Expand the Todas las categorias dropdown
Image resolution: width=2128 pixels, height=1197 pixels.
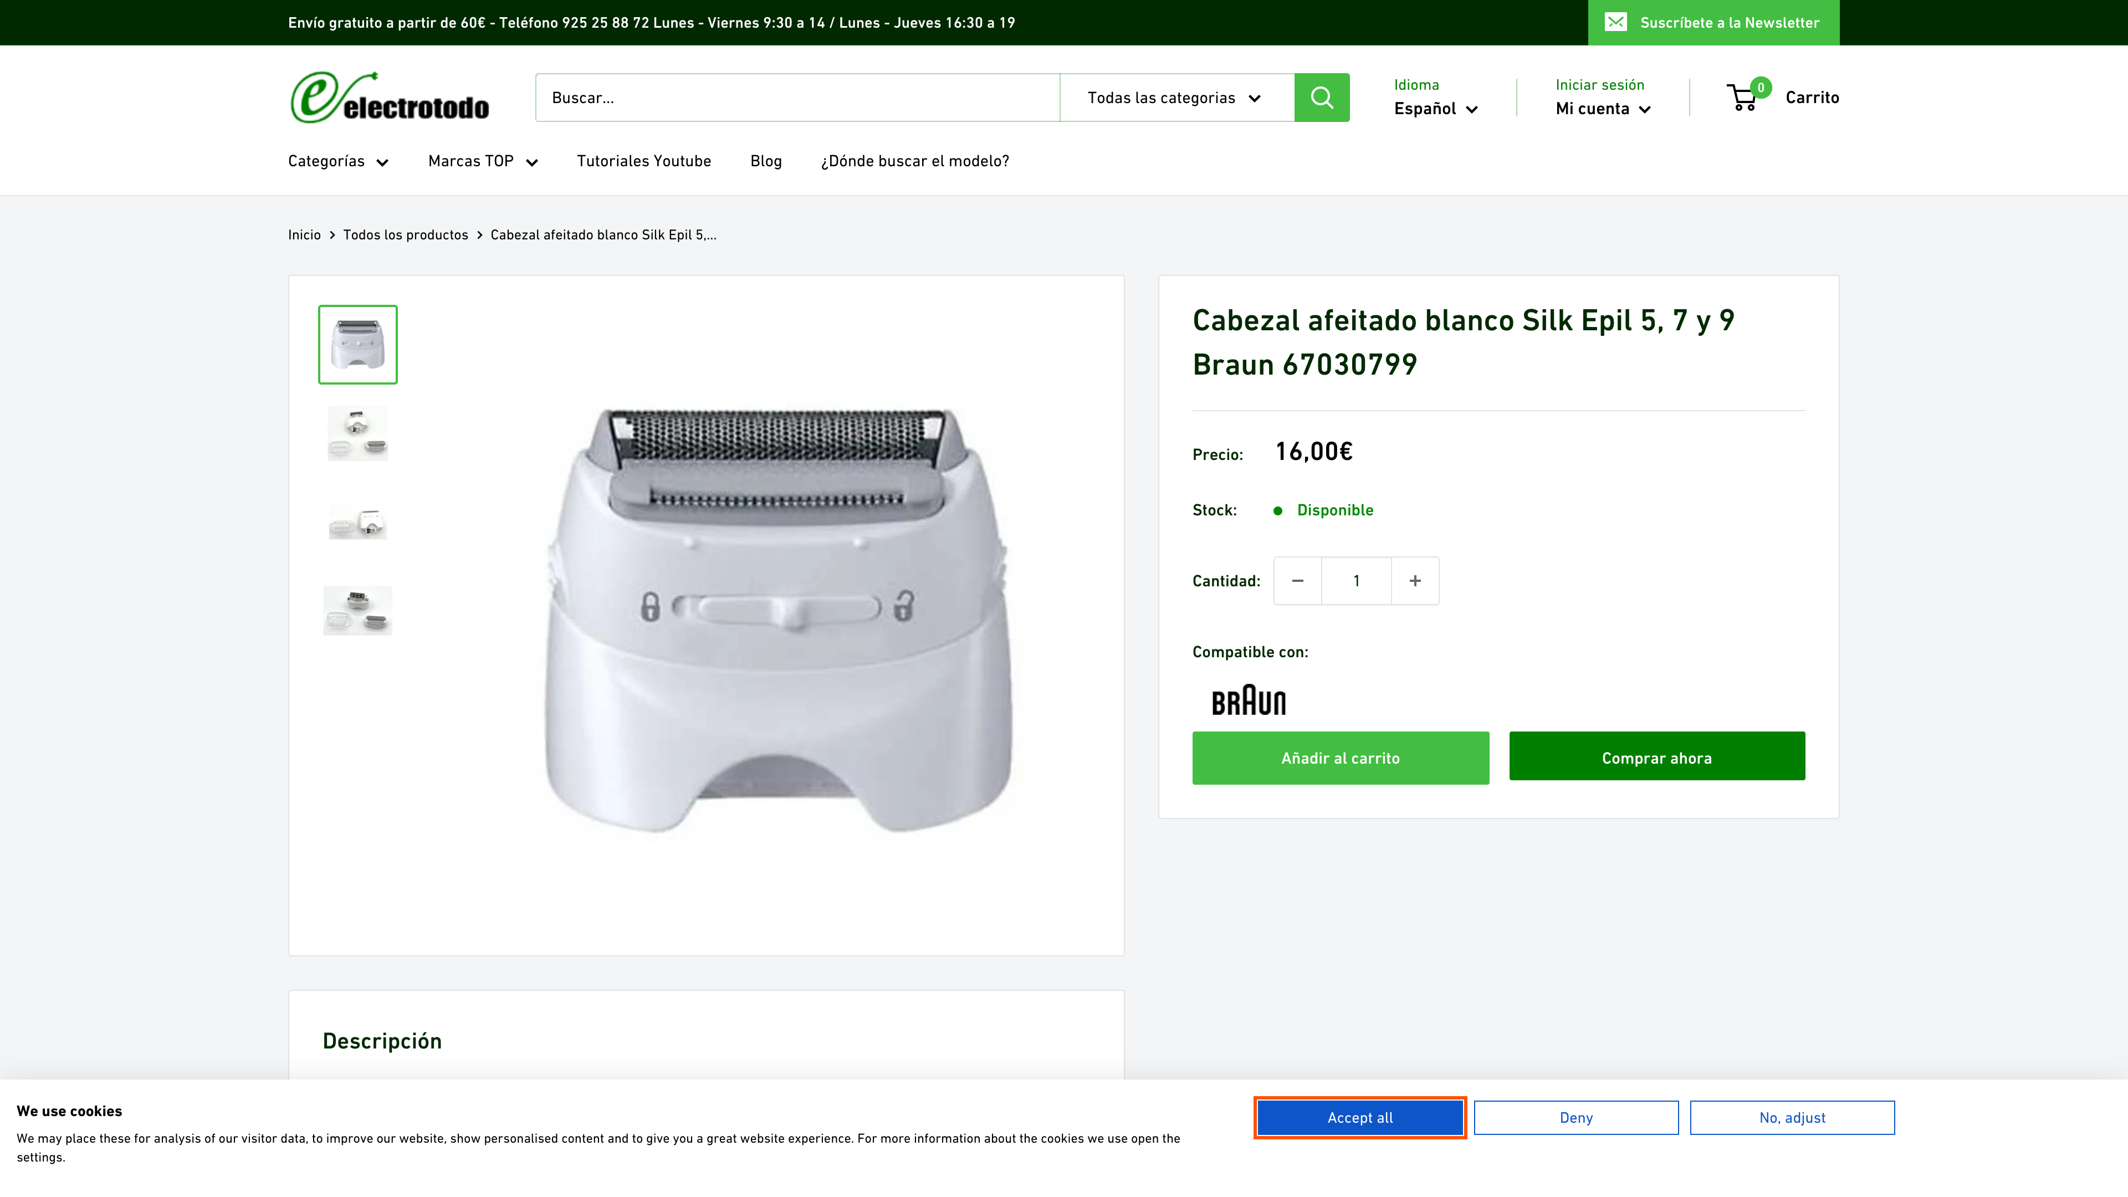1175,98
